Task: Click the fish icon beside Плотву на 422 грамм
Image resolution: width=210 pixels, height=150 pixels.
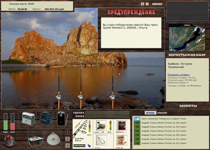Action: (137, 143)
